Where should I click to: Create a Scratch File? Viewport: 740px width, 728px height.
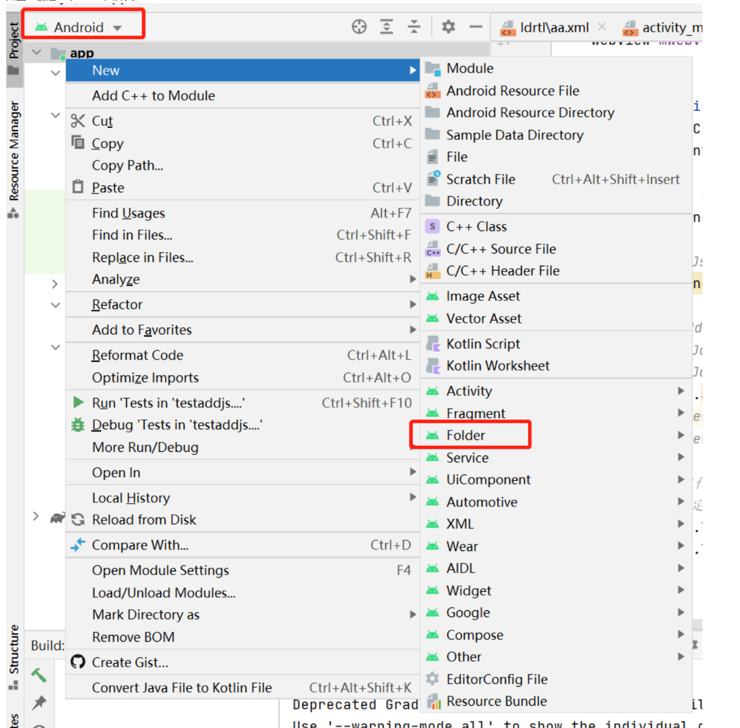click(x=556, y=179)
